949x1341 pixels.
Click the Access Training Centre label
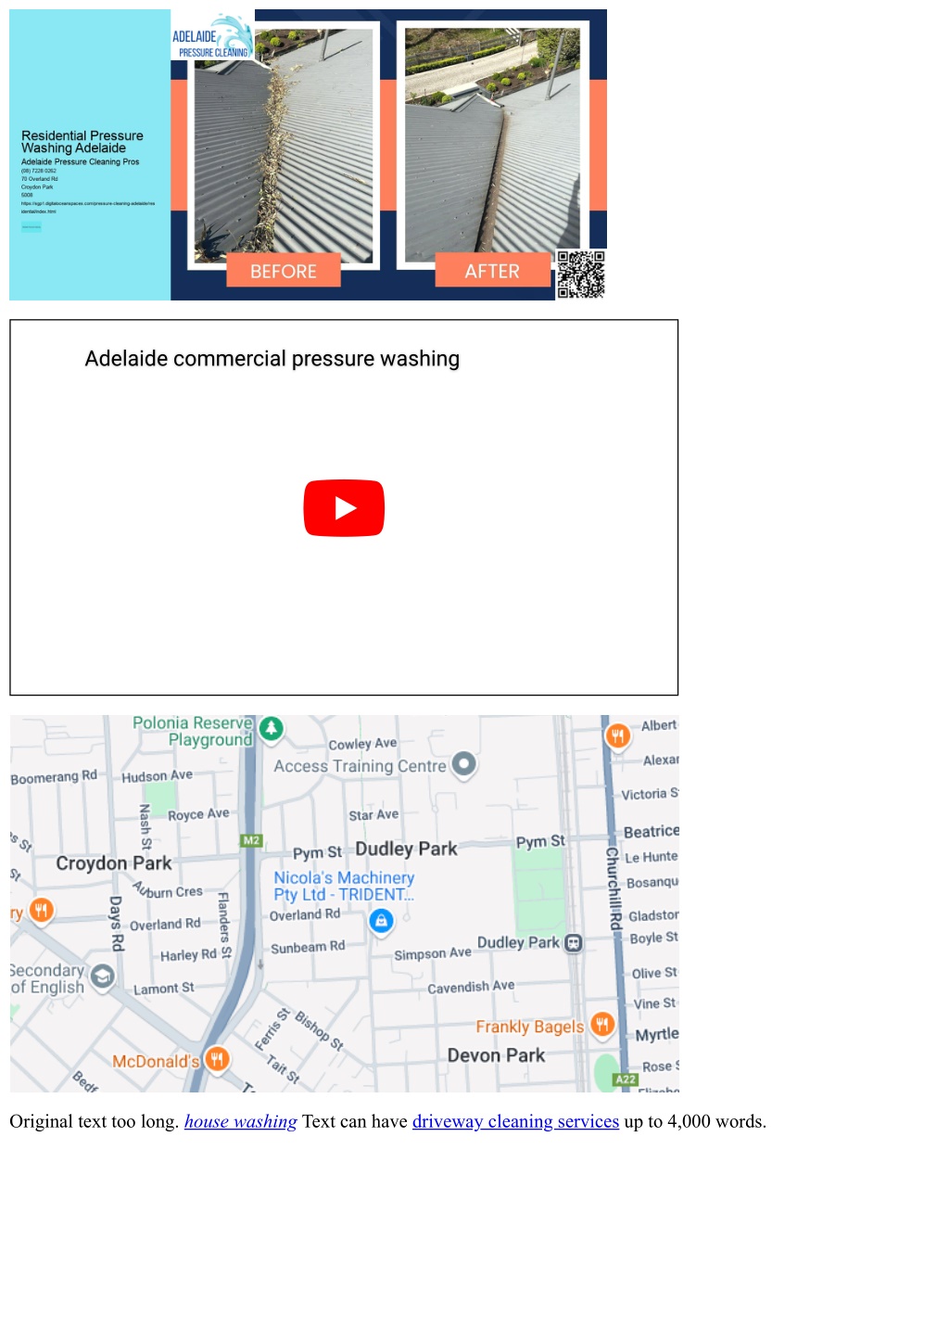tap(361, 766)
